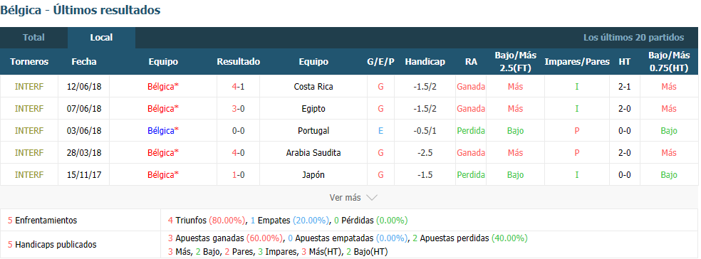Click the 1-0 result versus Japón

pyautogui.click(x=238, y=174)
